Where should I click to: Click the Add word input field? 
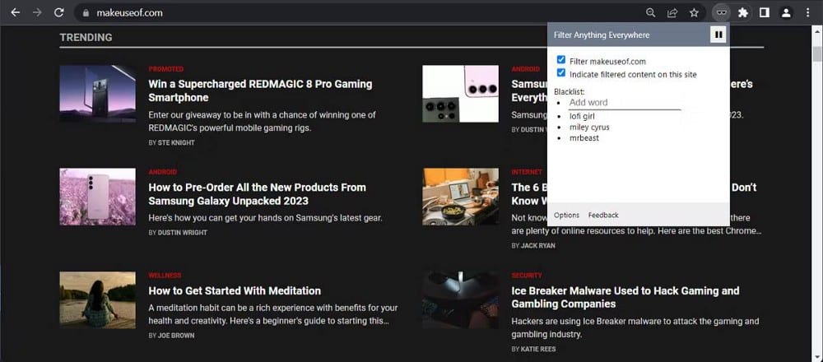pyautogui.click(x=625, y=103)
